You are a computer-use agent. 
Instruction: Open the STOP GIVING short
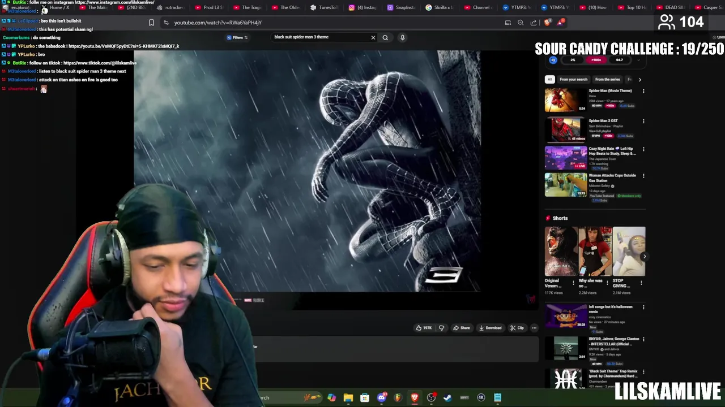pos(629,251)
